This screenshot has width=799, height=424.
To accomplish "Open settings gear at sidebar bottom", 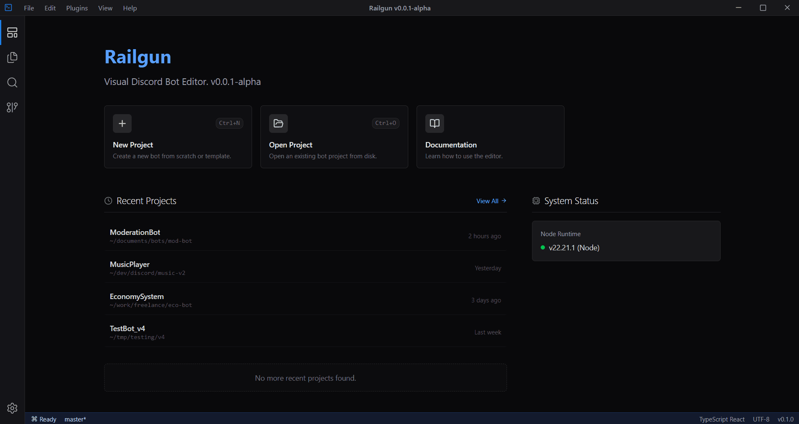I will (12, 408).
